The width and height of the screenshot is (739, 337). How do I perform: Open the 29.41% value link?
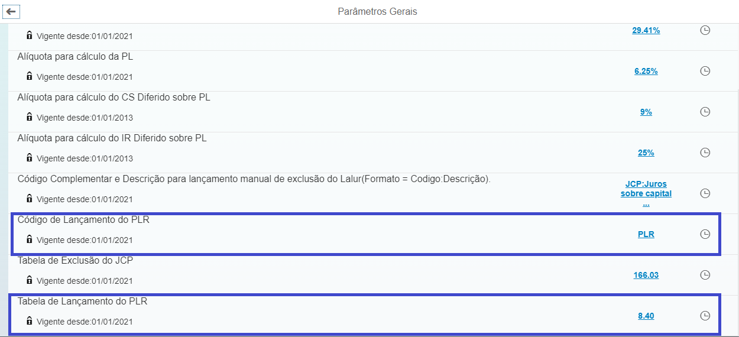coord(646,30)
